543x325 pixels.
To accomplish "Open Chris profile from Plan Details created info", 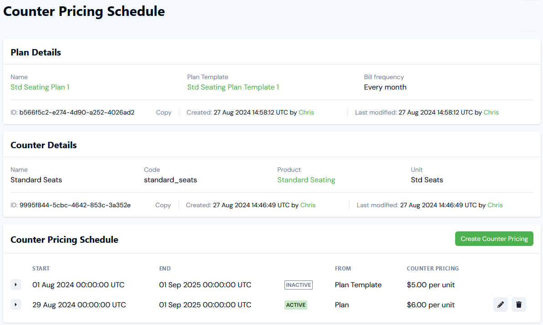I will pyautogui.click(x=306, y=112).
